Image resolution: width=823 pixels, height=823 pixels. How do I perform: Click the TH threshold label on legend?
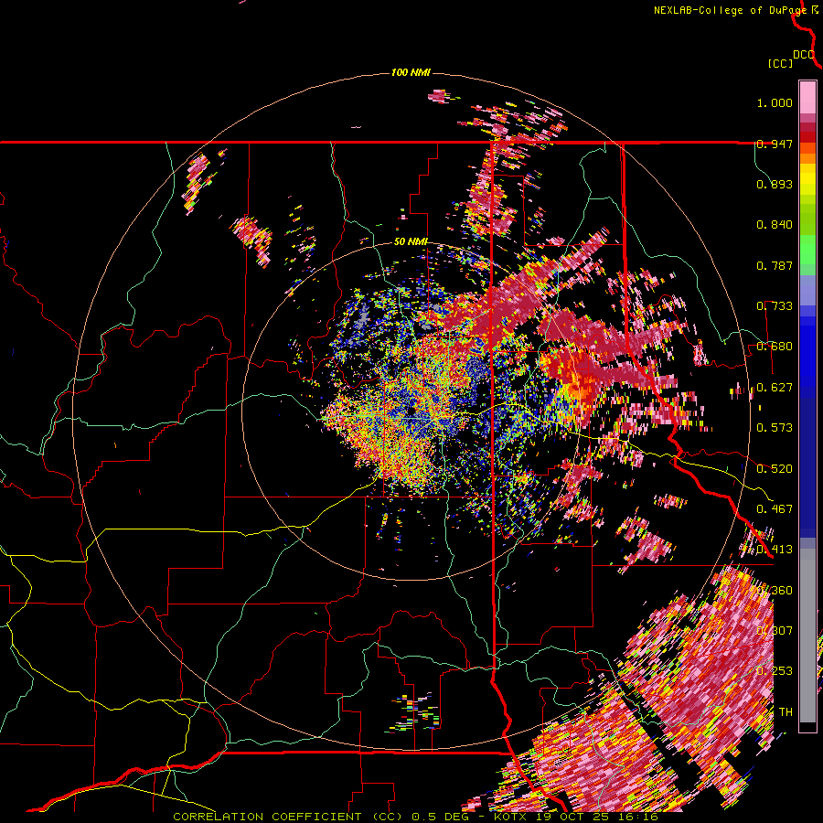click(x=786, y=712)
